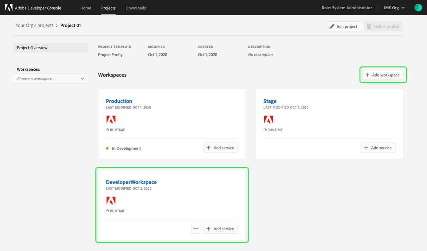Viewport: 427px width, 251px height.
Task: Add service to Stage workspace
Action: tap(378, 148)
